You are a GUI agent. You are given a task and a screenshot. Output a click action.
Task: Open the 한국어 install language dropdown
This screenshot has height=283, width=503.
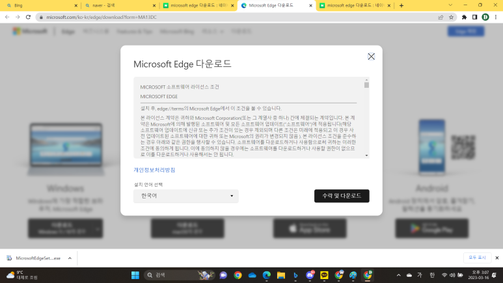coord(186,196)
